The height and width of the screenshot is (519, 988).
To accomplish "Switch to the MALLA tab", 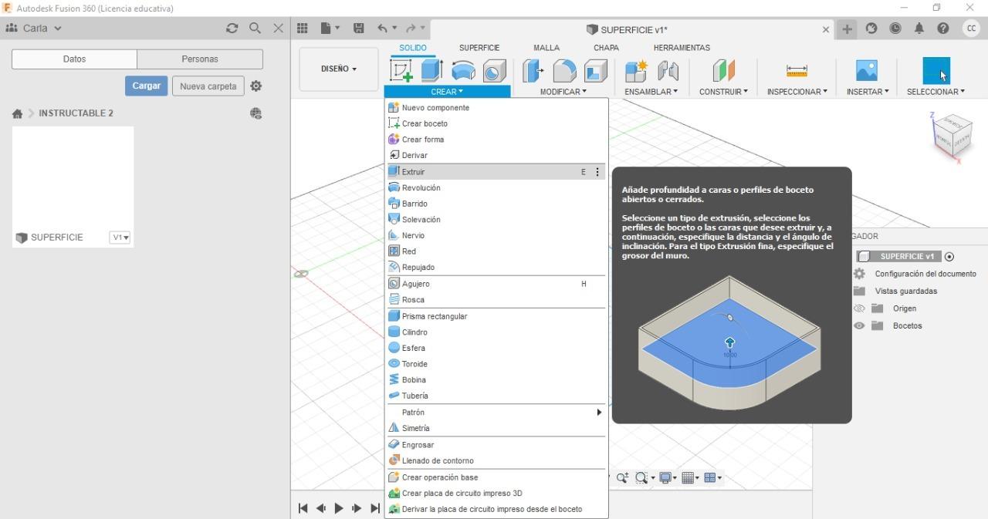I will [x=546, y=48].
